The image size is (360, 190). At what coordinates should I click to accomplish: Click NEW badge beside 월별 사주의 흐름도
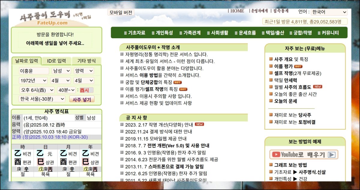click(x=317, y=87)
